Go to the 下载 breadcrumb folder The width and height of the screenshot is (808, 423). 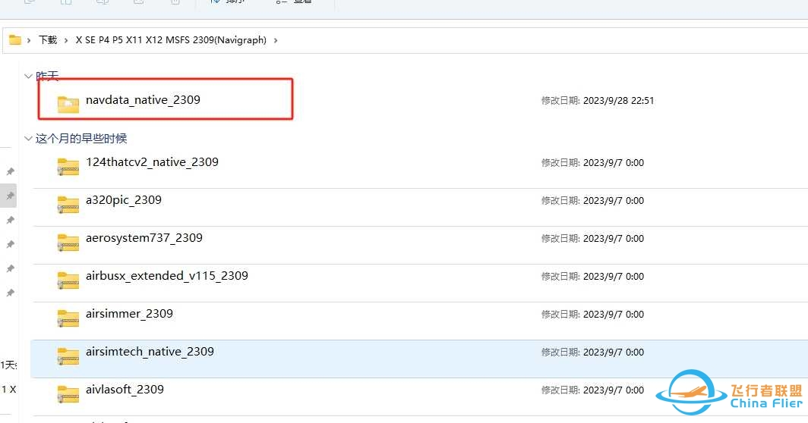(48, 40)
